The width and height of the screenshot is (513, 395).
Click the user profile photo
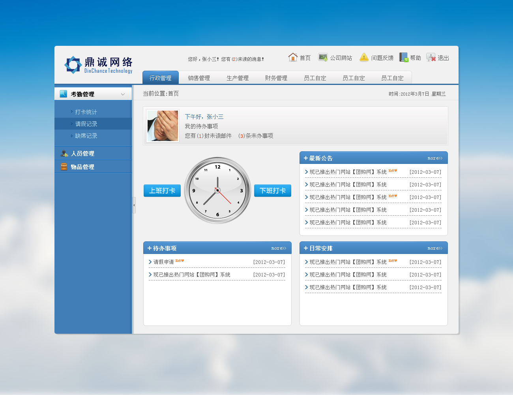click(x=163, y=126)
